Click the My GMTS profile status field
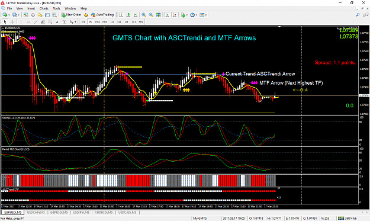The width and height of the screenshot is (370, 221). click(200, 219)
